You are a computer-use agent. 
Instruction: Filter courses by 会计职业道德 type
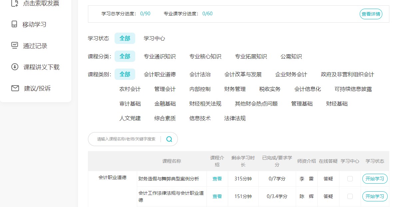click(161, 74)
